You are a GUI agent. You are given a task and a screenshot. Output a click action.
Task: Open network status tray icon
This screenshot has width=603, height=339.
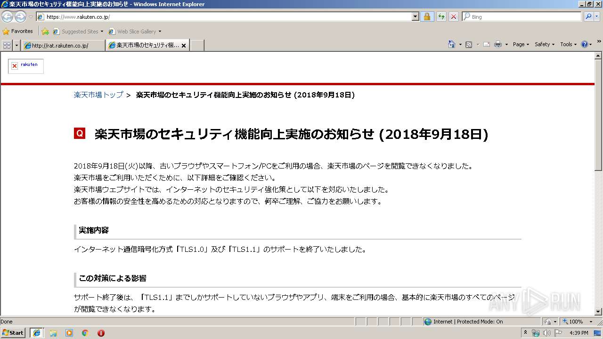click(x=536, y=333)
